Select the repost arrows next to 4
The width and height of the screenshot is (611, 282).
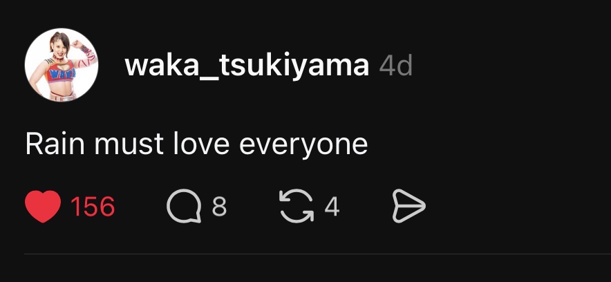[x=297, y=206]
